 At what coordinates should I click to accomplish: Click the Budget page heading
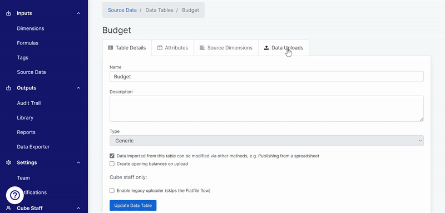(x=117, y=31)
